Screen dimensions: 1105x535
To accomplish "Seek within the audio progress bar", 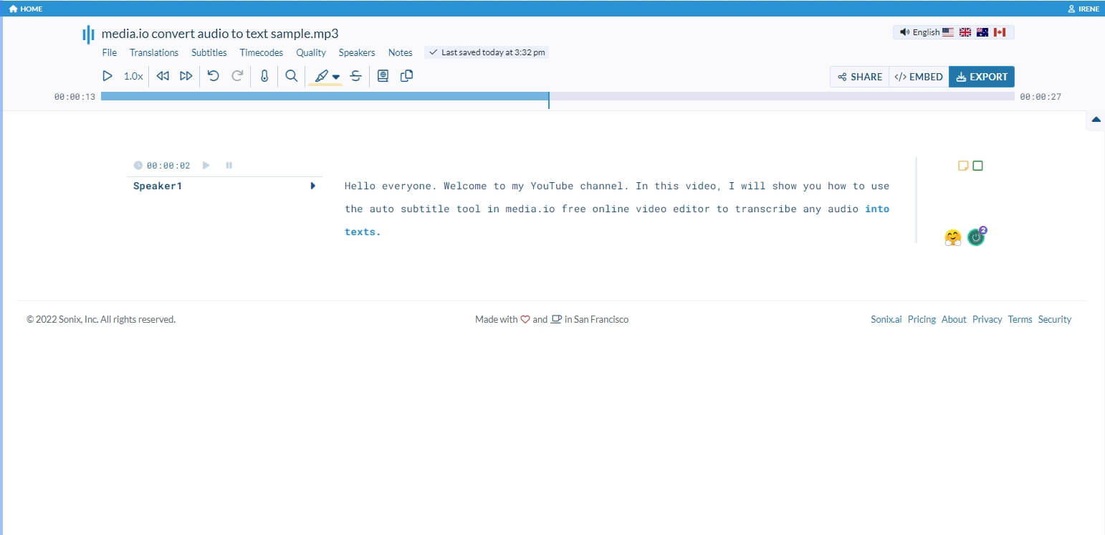I will click(558, 96).
